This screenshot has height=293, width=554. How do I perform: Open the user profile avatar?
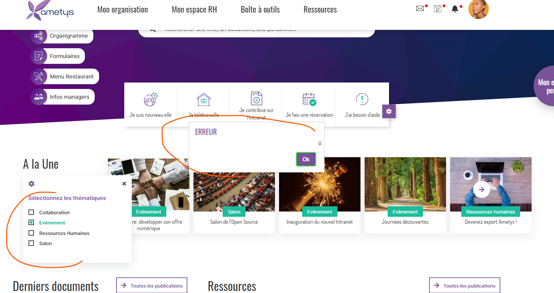coord(479,9)
